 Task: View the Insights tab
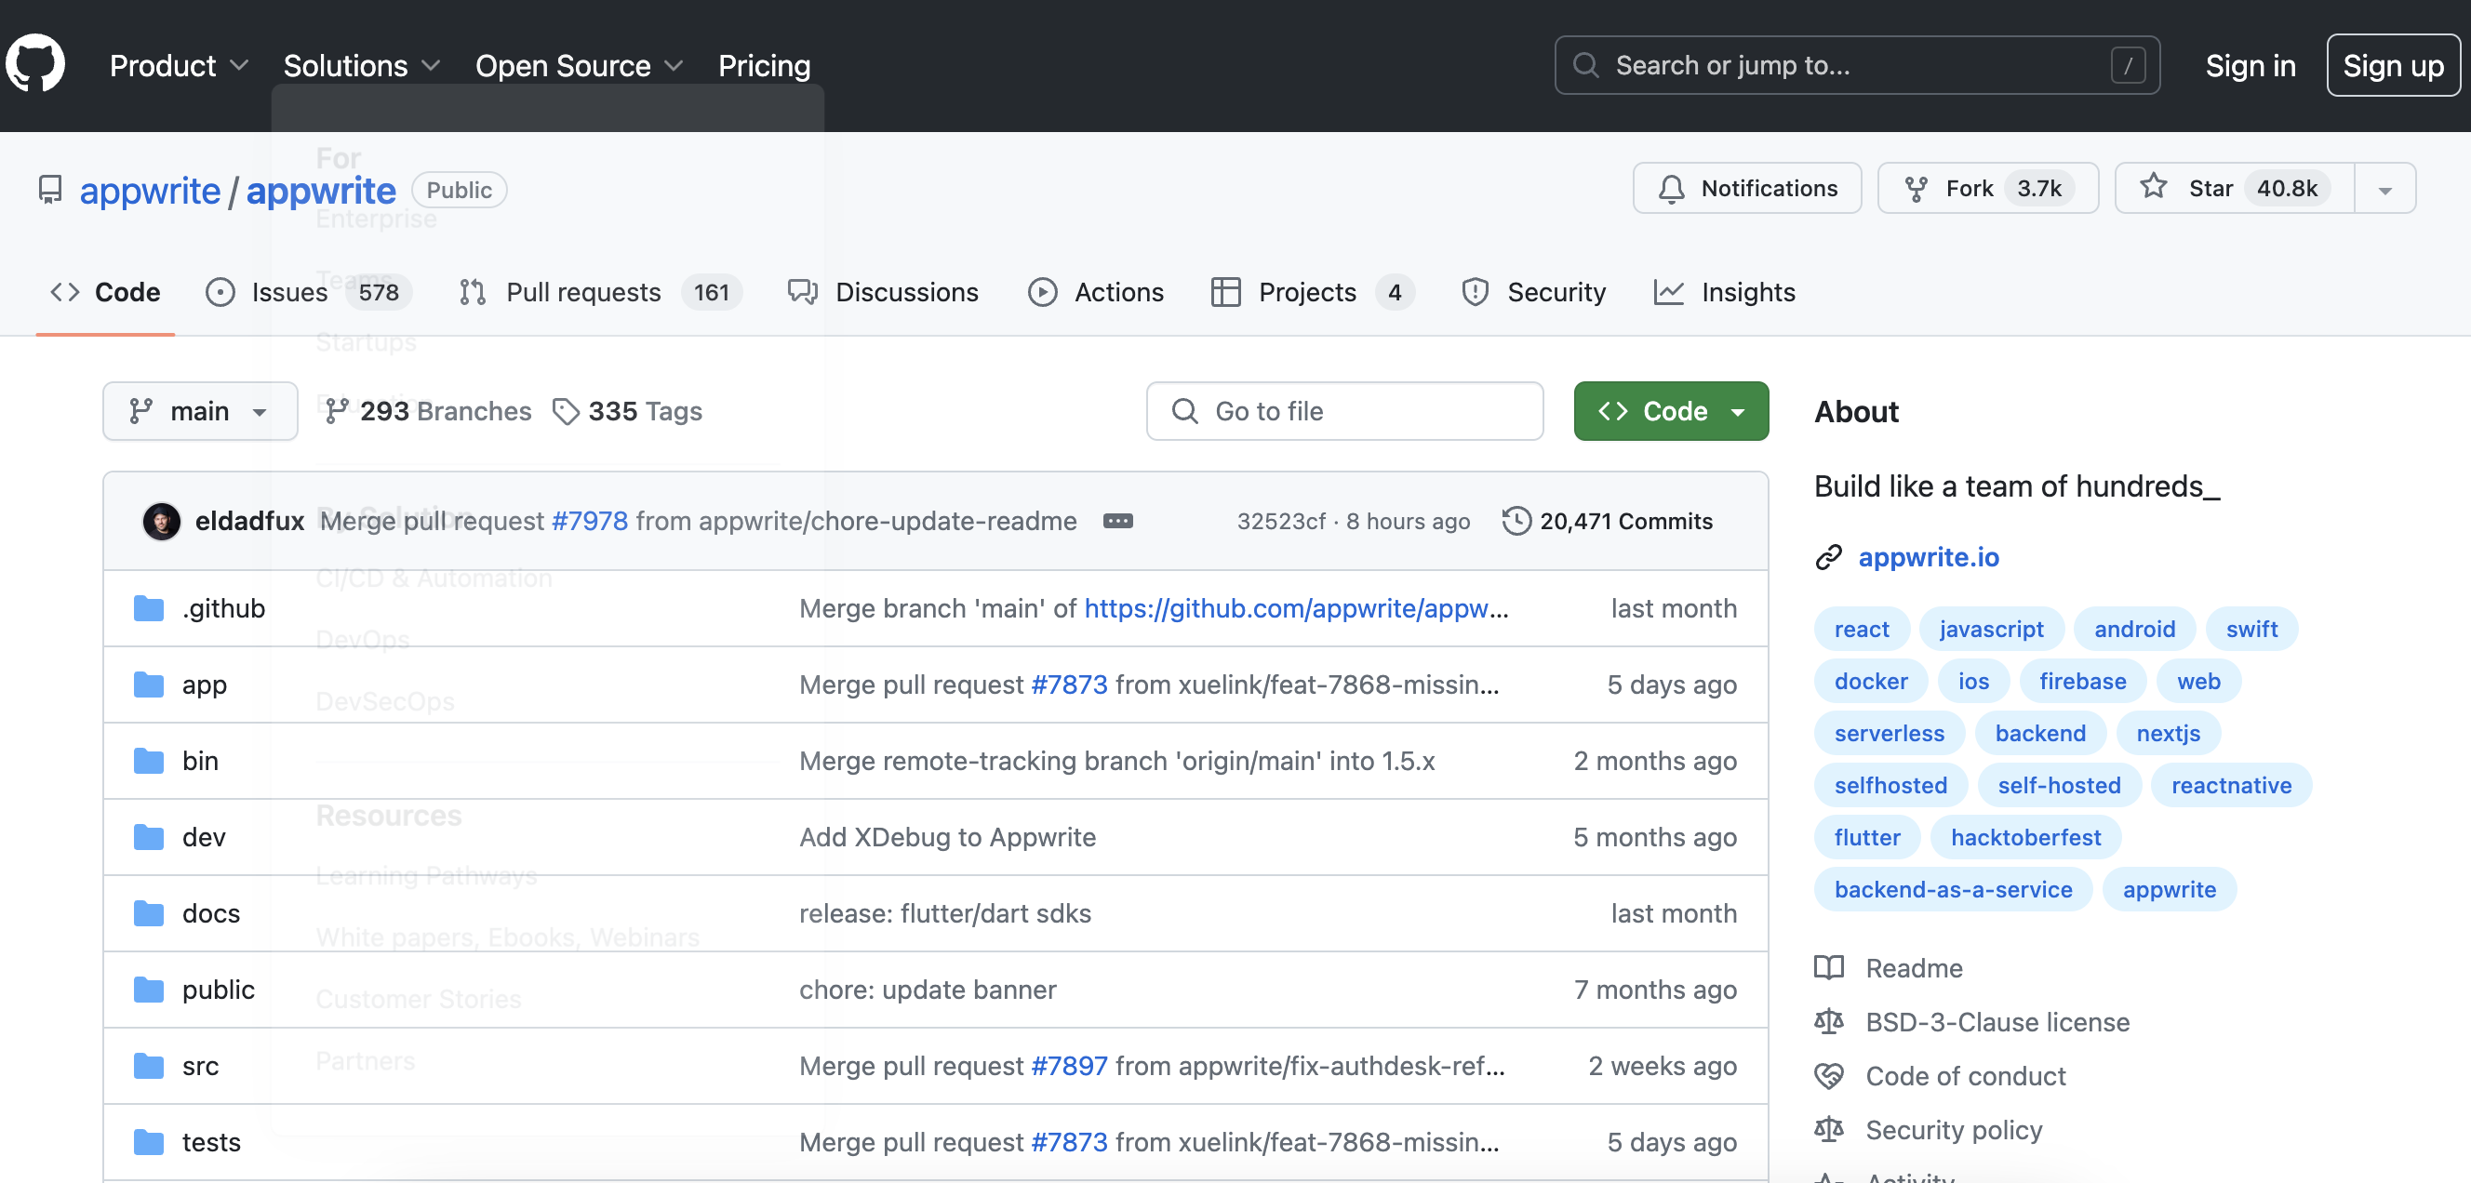pos(1724,291)
